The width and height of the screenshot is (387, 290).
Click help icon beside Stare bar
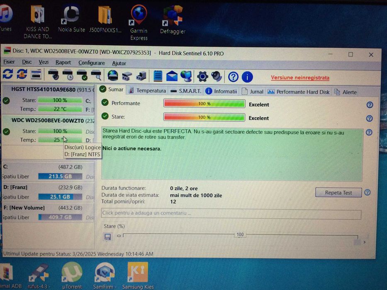click(x=369, y=118)
